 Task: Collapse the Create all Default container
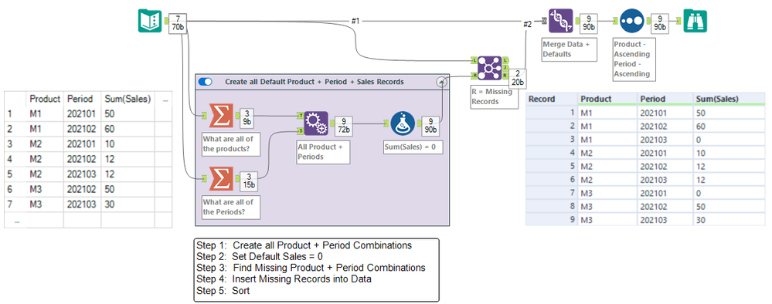441,82
